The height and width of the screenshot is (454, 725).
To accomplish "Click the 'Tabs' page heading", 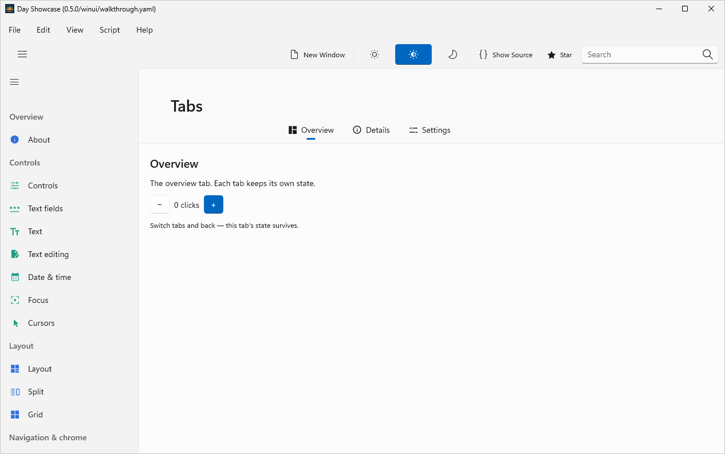I will coord(187,106).
